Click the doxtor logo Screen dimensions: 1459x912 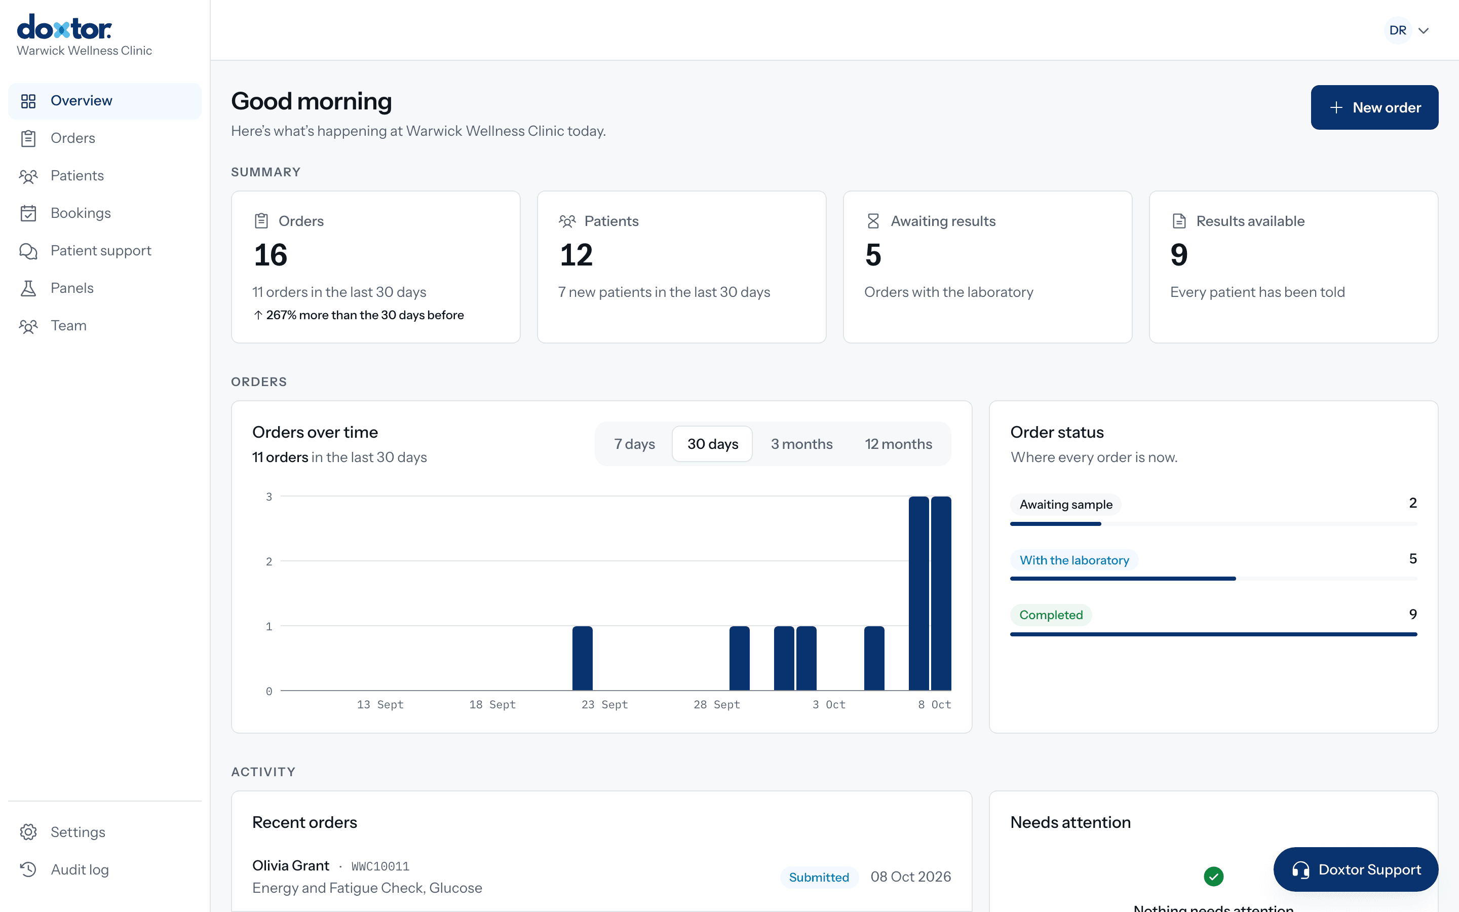click(x=64, y=27)
